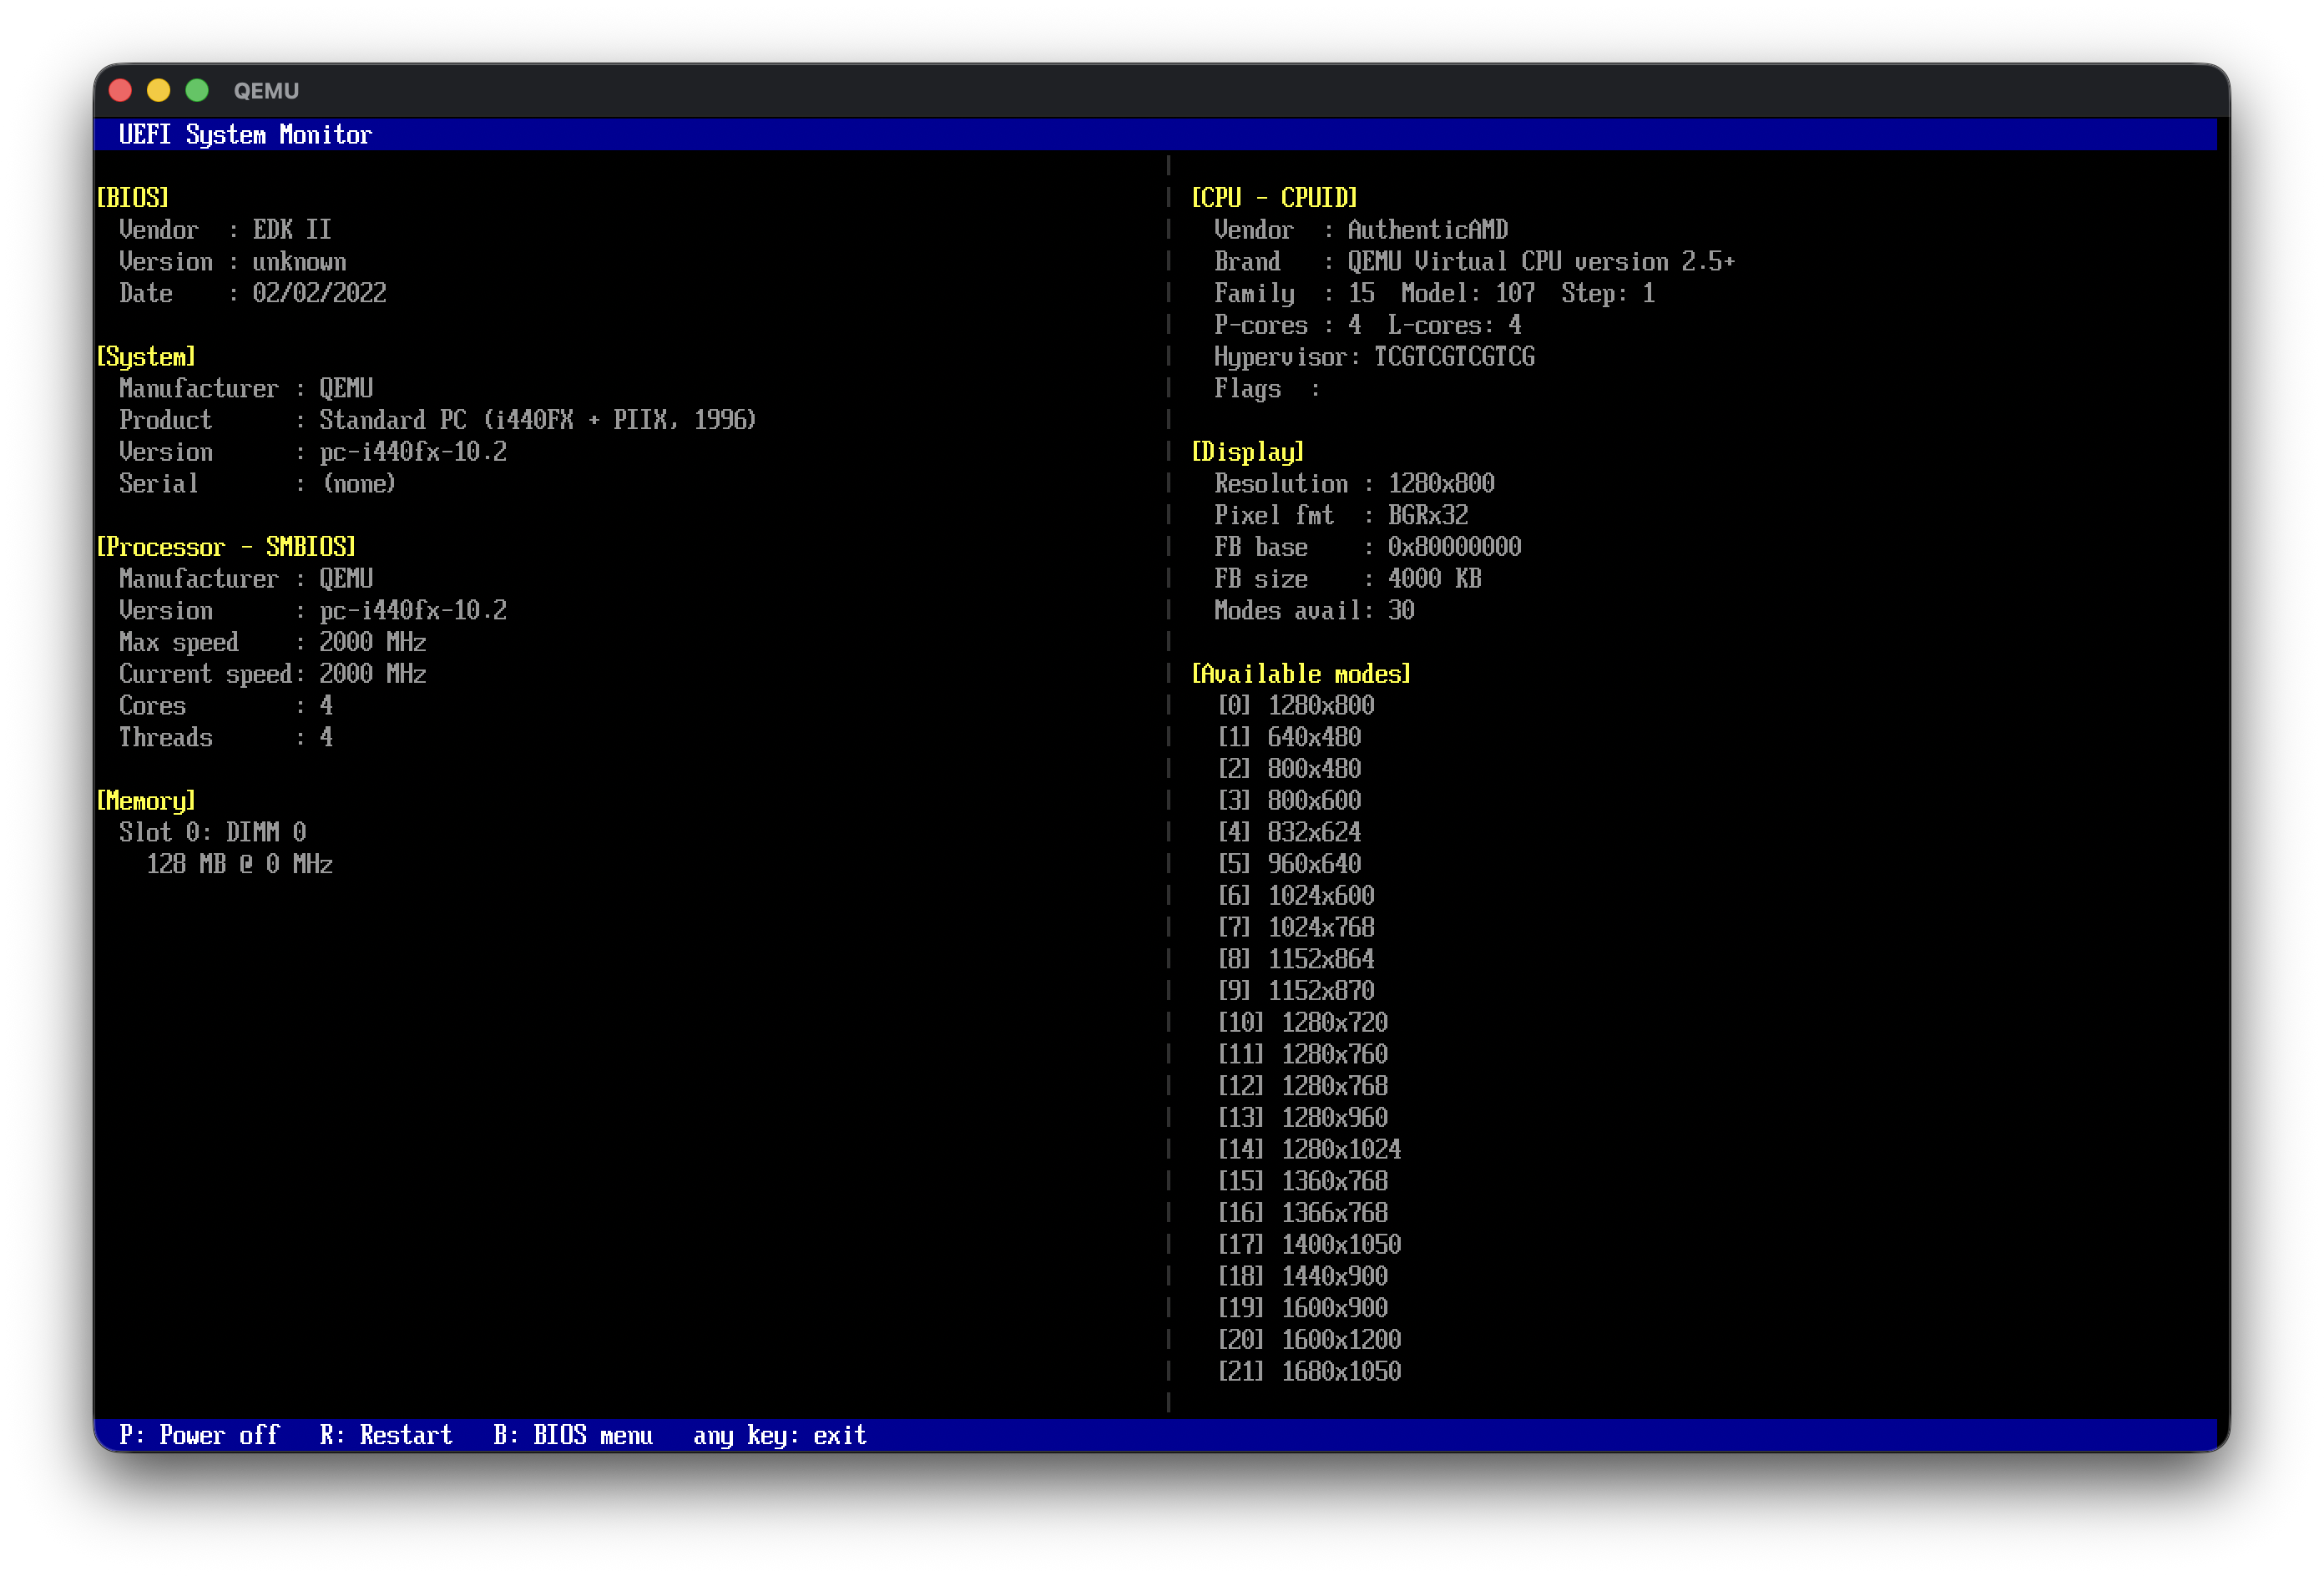Select mode [14] 1280x1024

[1309, 1149]
